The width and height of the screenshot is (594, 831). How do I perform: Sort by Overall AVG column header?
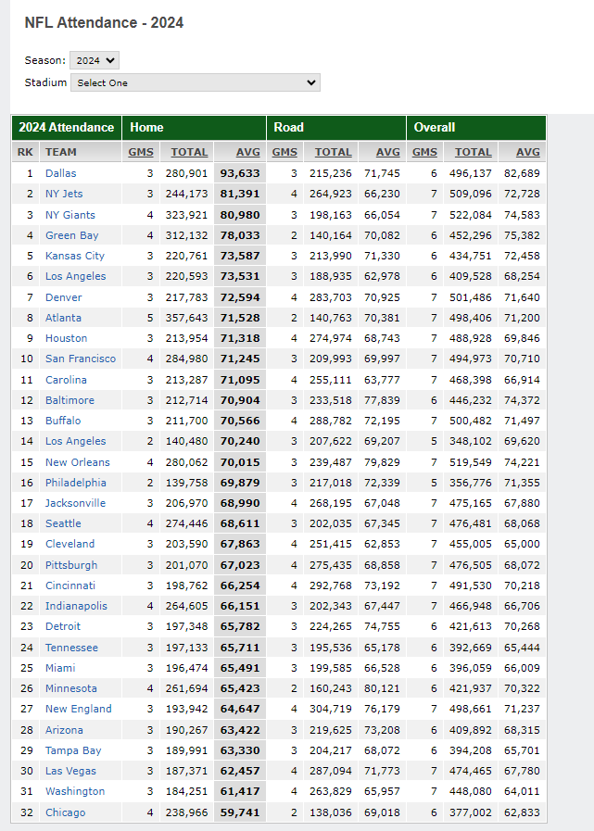click(x=527, y=152)
